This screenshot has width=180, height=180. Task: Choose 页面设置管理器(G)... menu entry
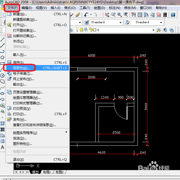click(38, 92)
